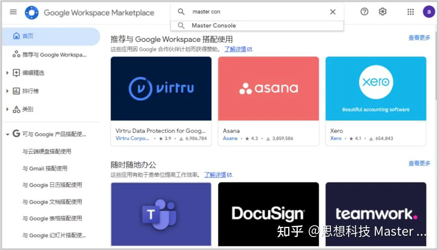The height and width of the screenshot is (250, 439).
Task: Open the Xero app banner image
Action: point(376,89)
